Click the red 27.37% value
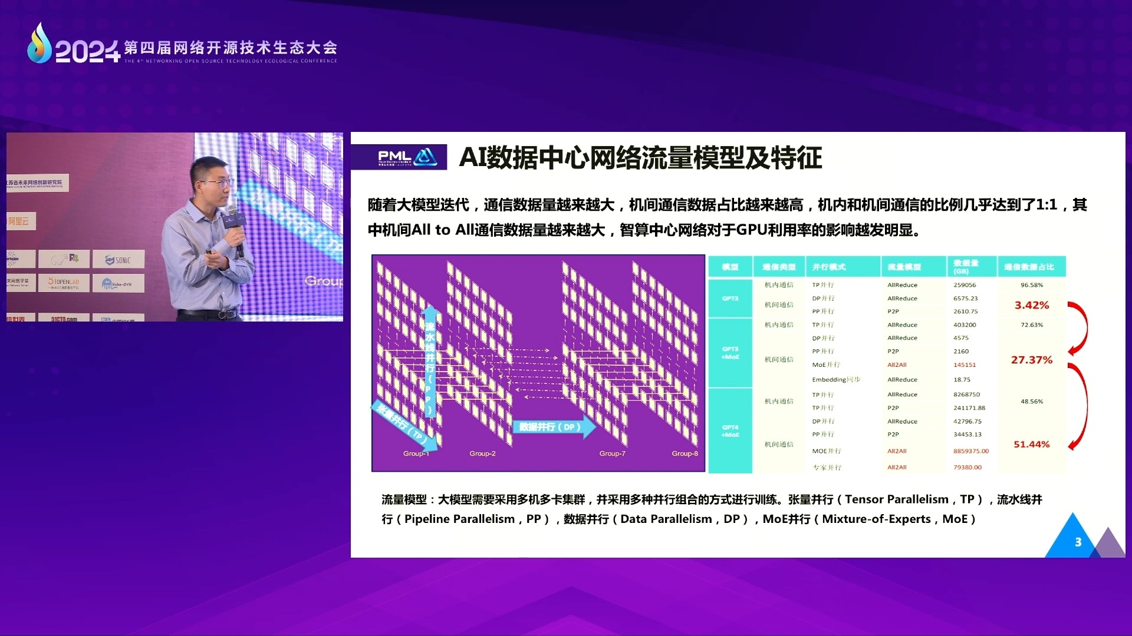 click(x=1031, y=360)
